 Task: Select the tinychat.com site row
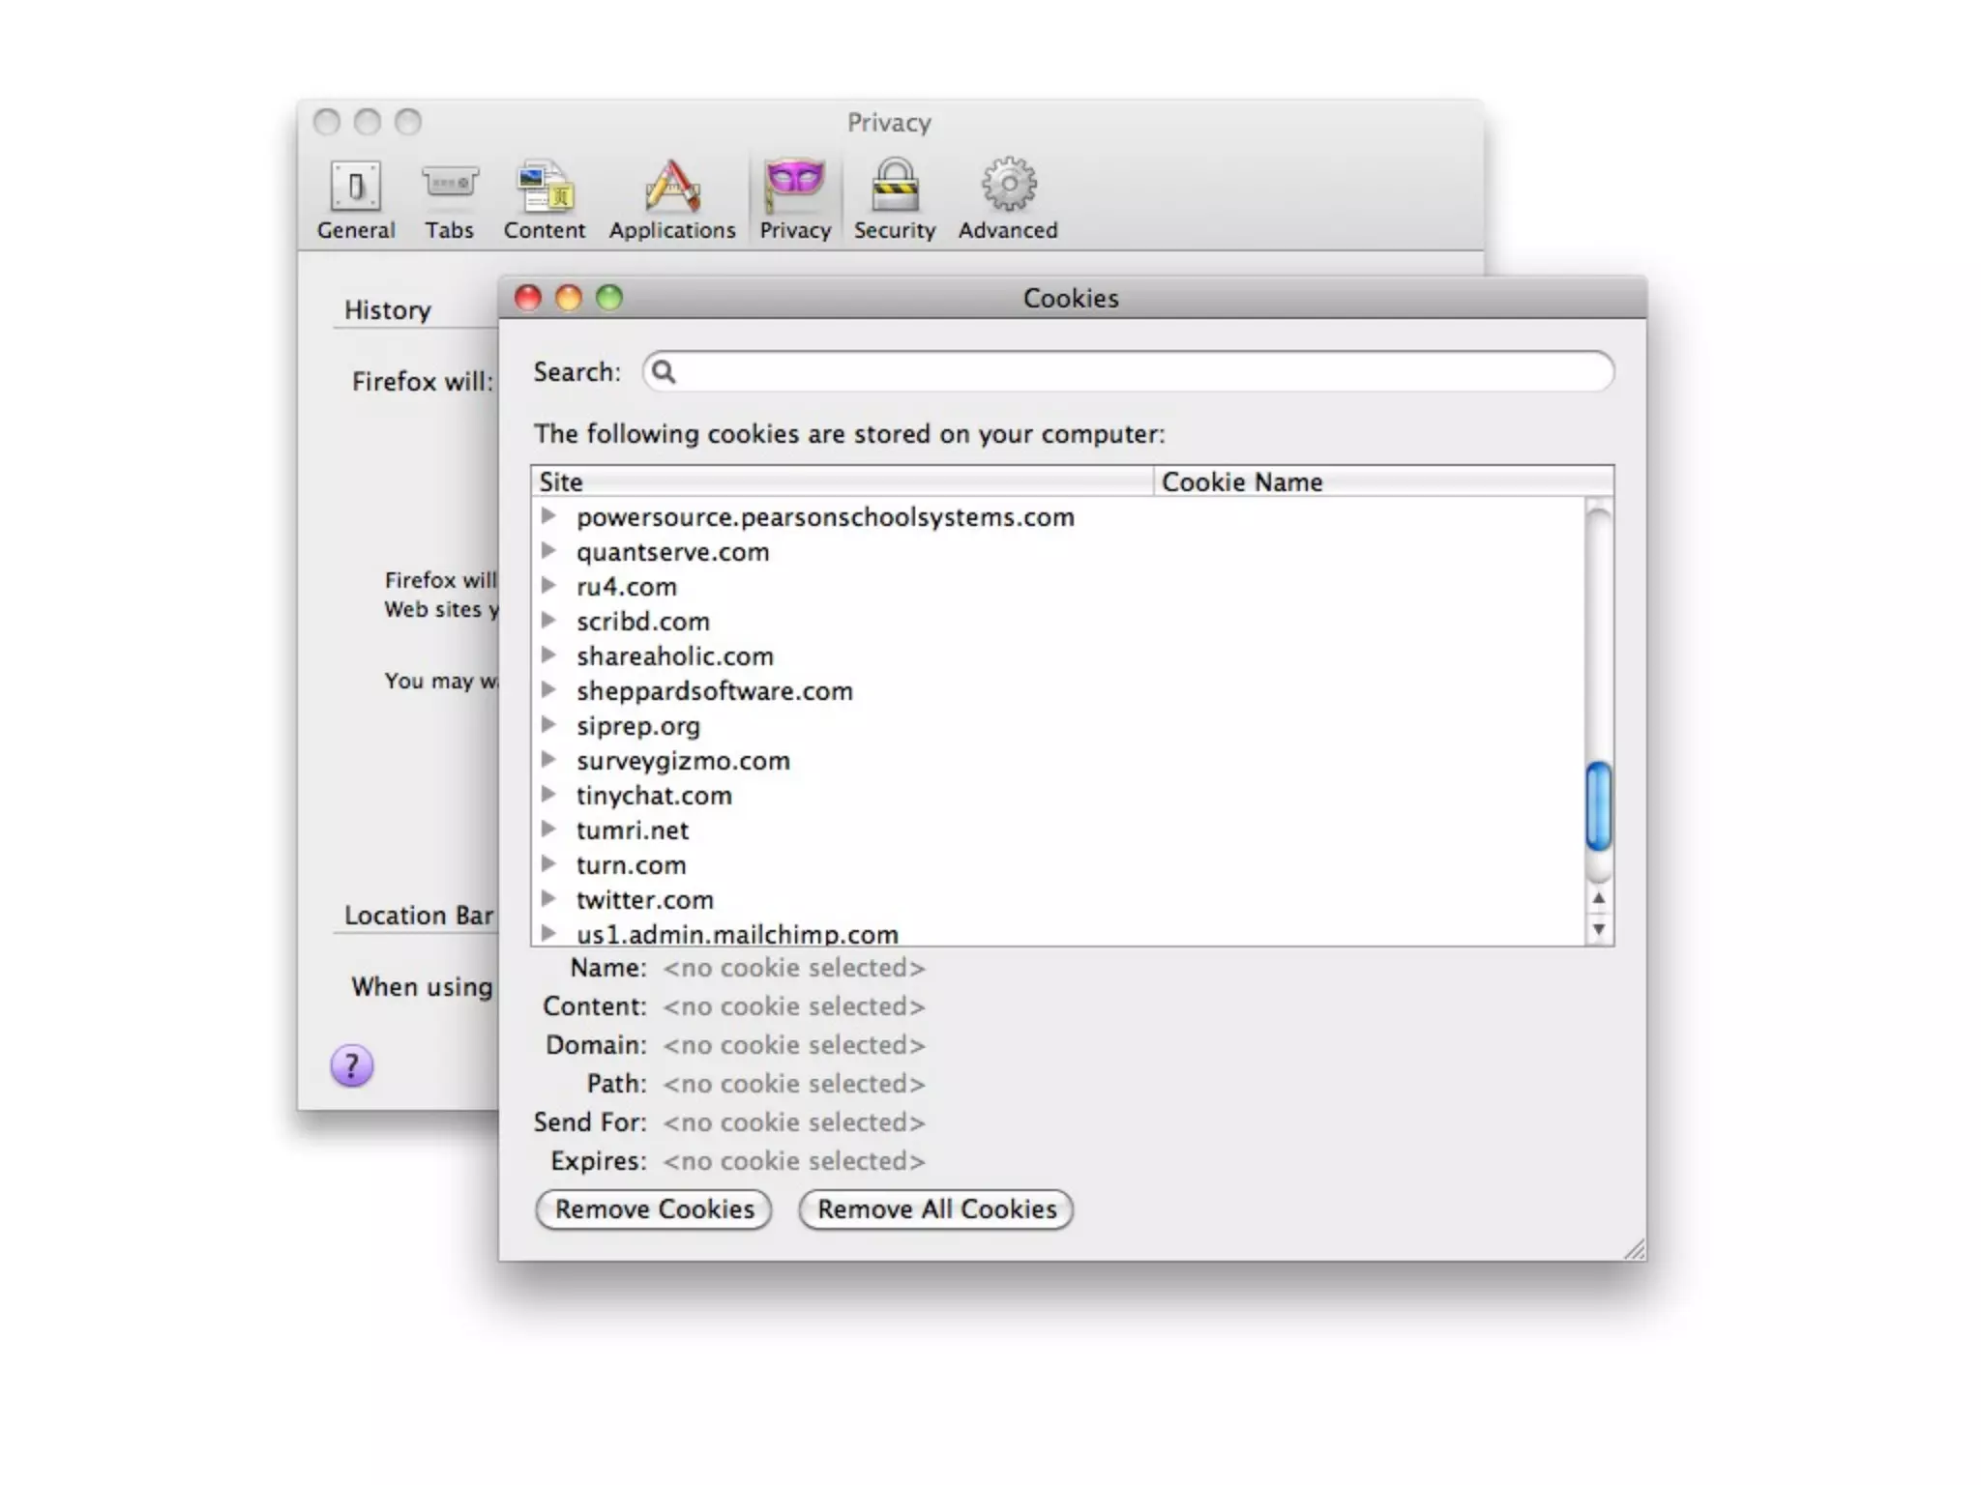[x=654, y=796]
